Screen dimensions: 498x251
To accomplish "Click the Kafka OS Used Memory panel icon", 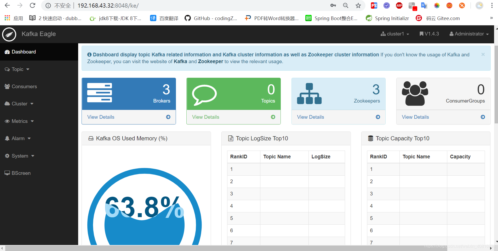I will pyautogui.click(x=91, y=138).
